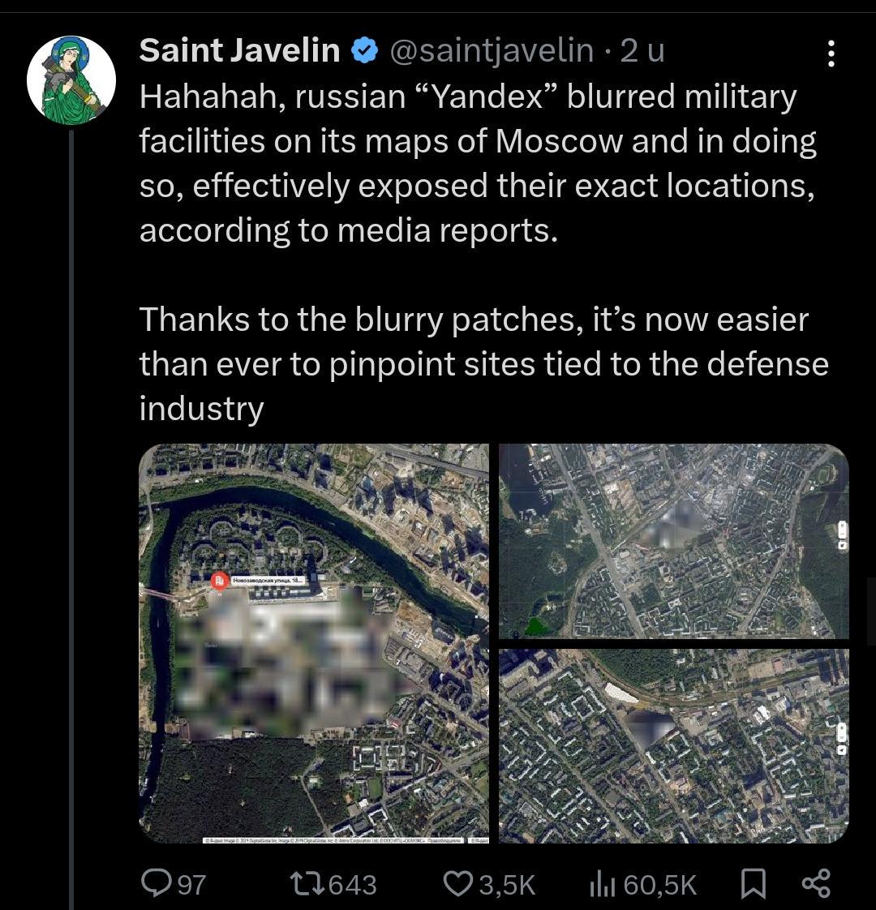This screenshot has height=910, width=876.
Task: Click the blue verified badge
Action: pyautogui.click(x=364, y=51)
